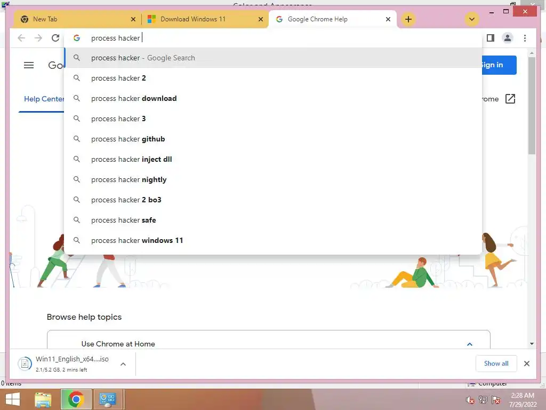Click search icon beside 'process hacker safe'
This screenshot has height=410, width=546.
(77, 220)
